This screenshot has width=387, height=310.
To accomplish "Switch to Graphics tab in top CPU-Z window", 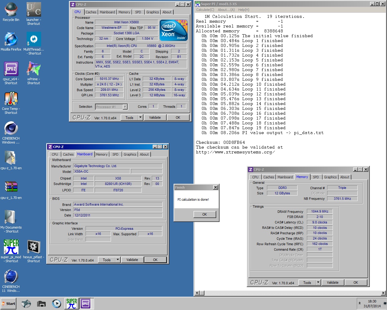I will 152,12.
